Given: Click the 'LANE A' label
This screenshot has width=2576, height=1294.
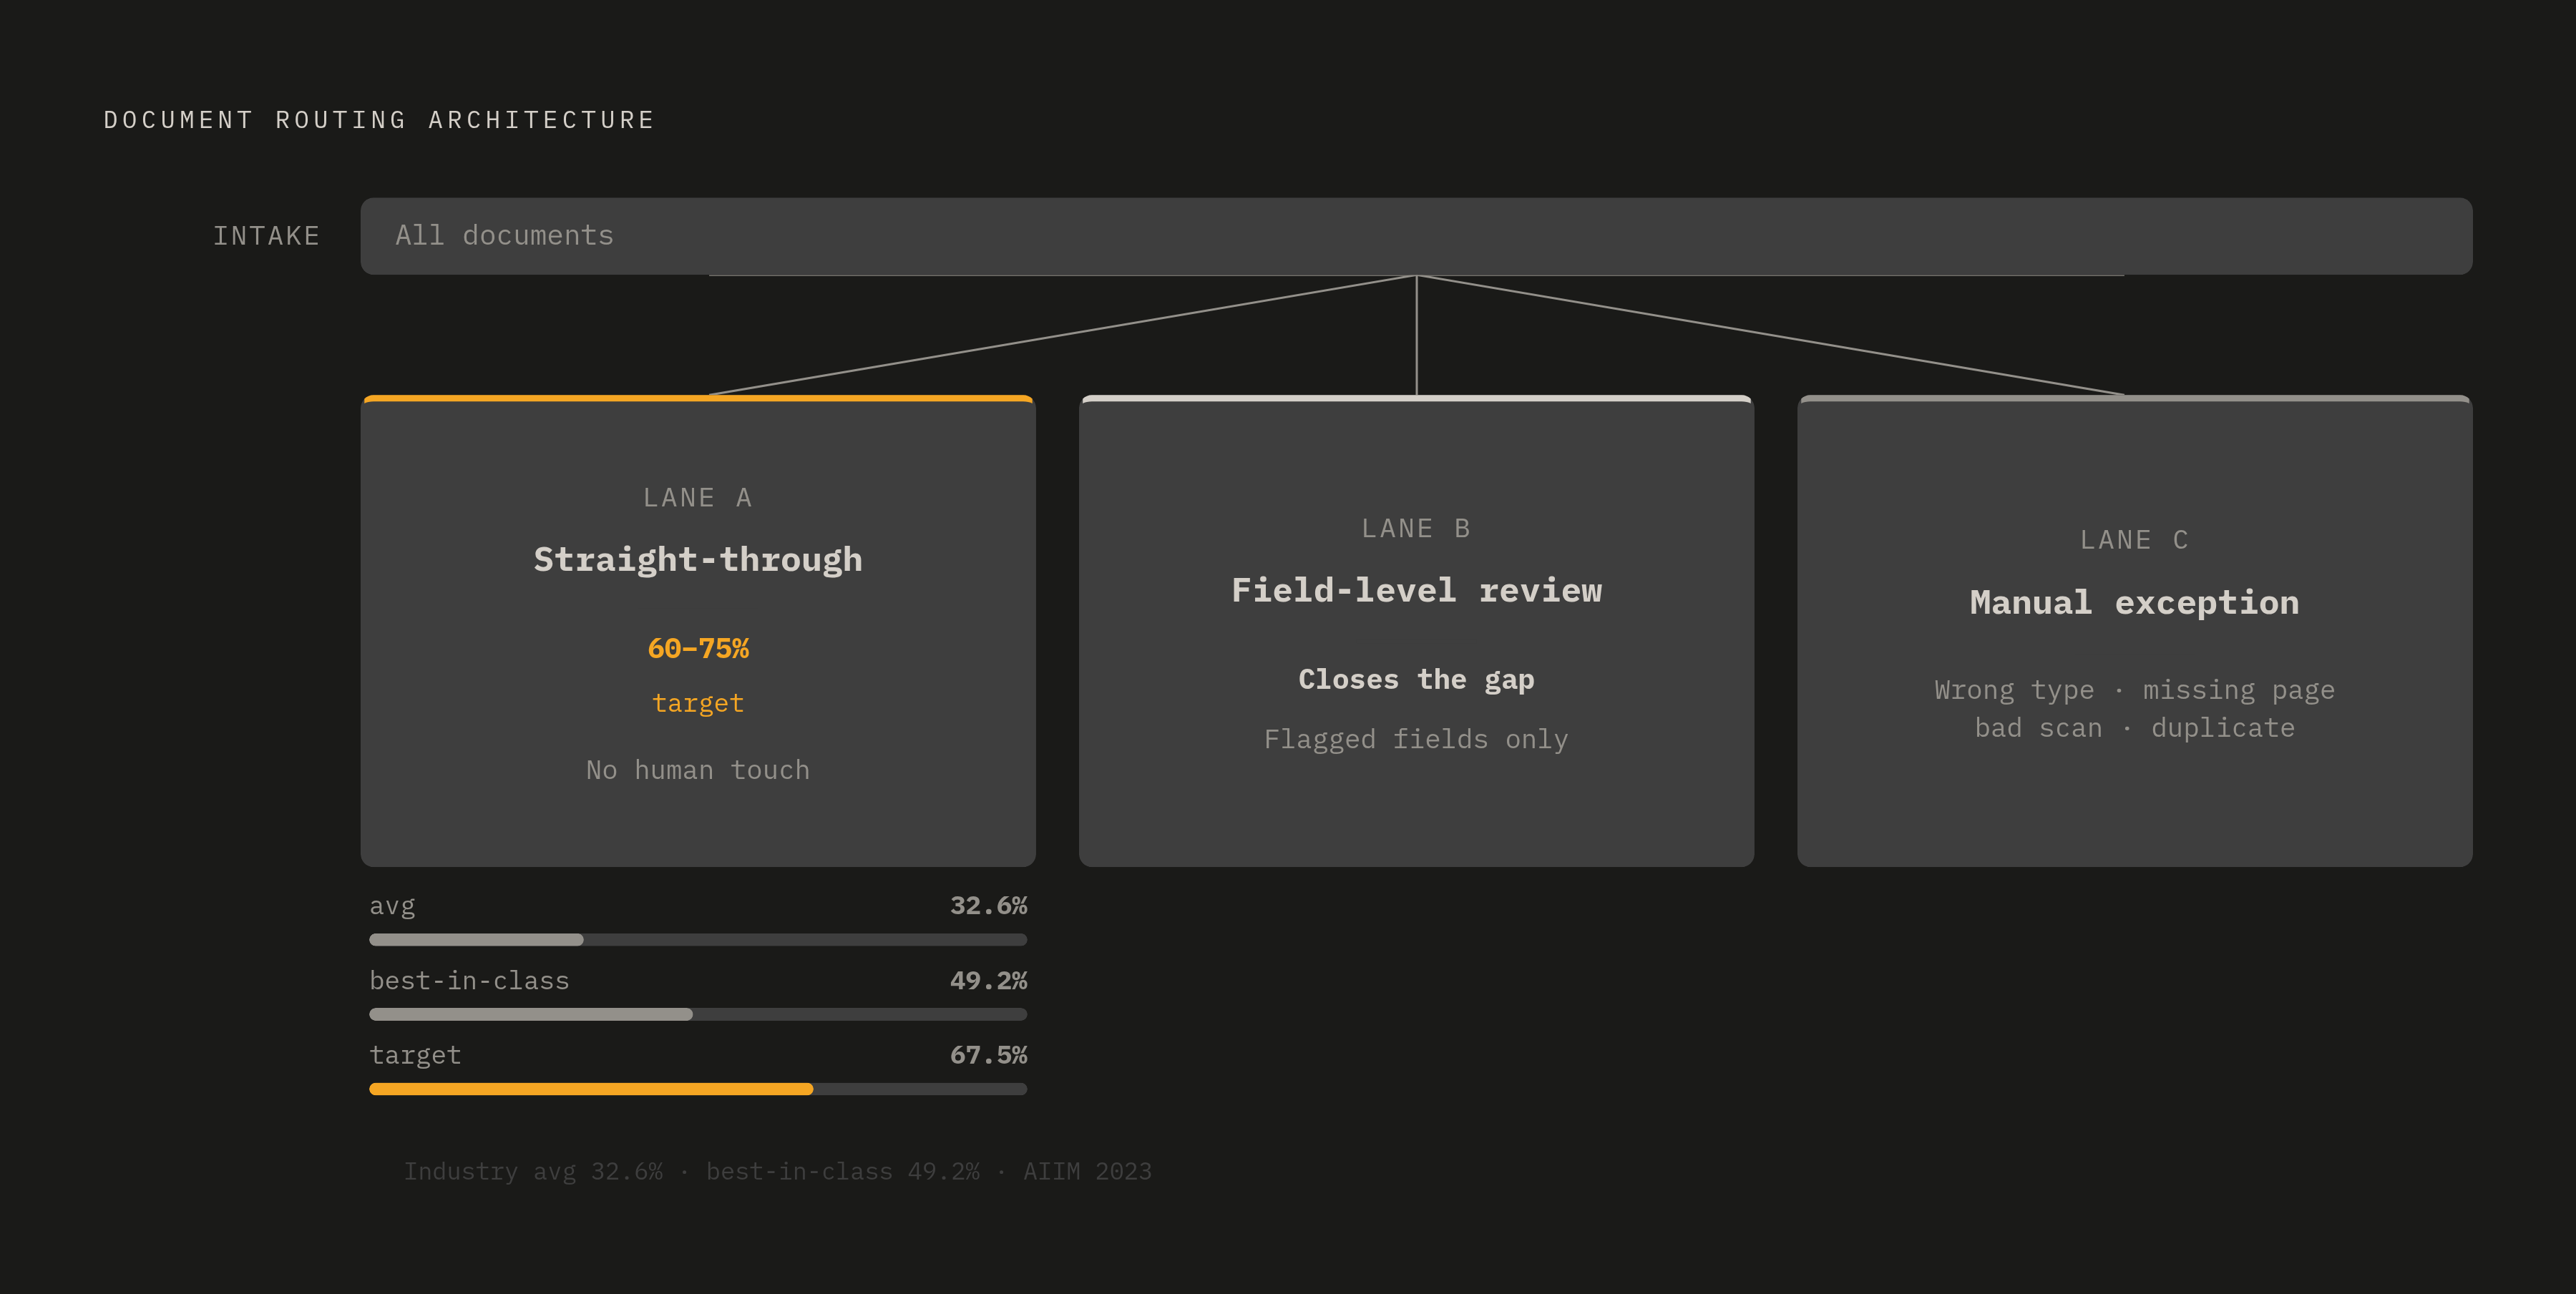Looking at the screenshot, I should 698,498.
